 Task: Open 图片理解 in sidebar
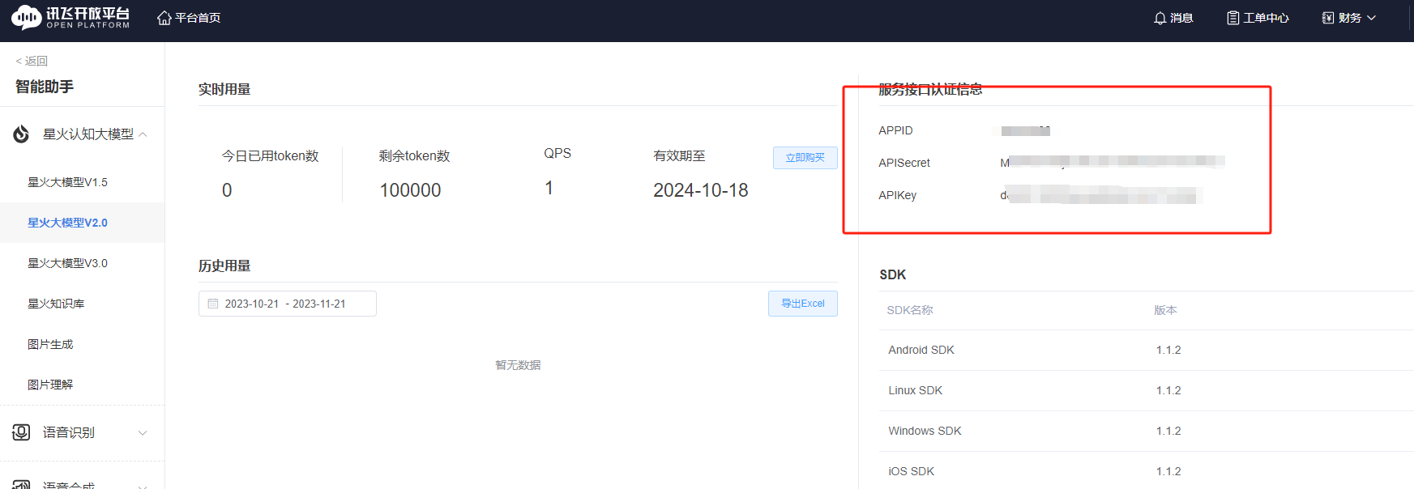(50, 385)
